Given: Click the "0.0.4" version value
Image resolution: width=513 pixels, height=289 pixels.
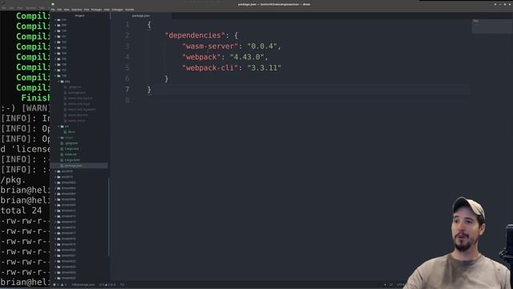Looking at the screenshot, I should pyautogui.click(x=262, y=47).
